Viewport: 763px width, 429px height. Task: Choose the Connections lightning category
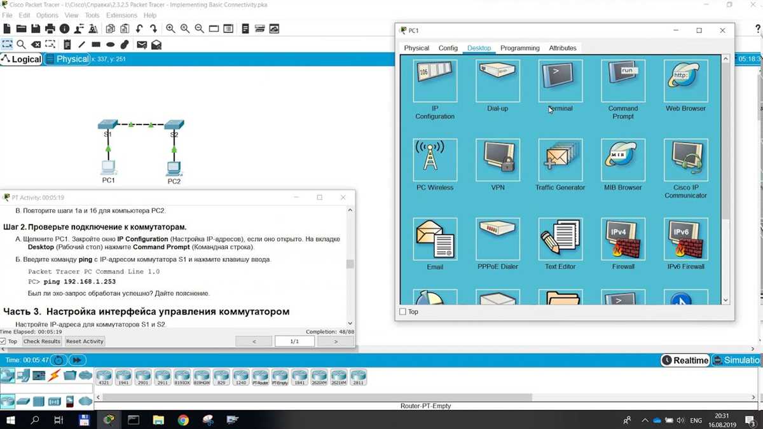tap(55, 375)
